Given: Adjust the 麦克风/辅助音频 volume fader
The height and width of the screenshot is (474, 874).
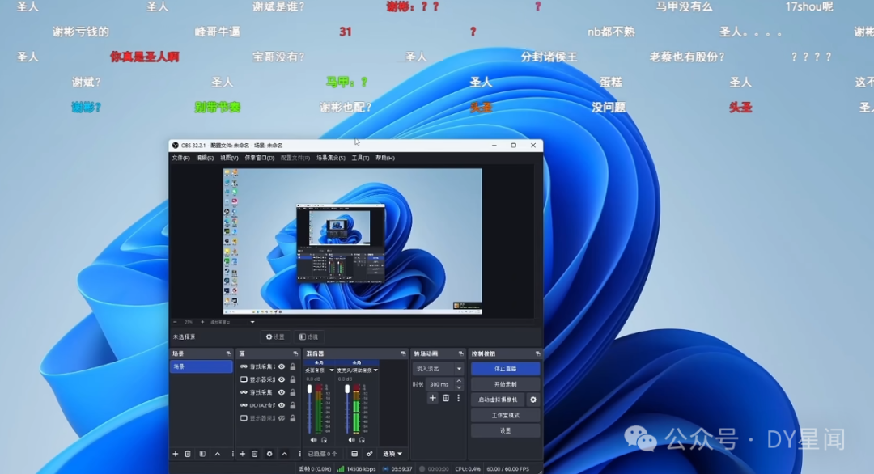Looking at the screenshot, I should [347, 389].
